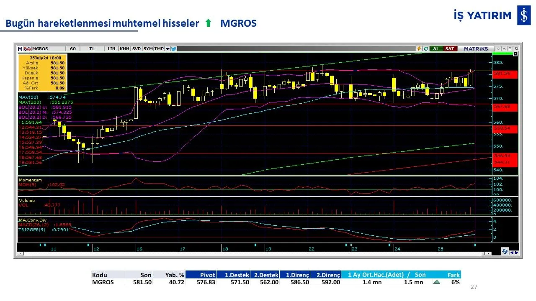Viewport: 536px width, 301px height.
Task: Click the Pivot value 576.83
Action: [206, 282]
